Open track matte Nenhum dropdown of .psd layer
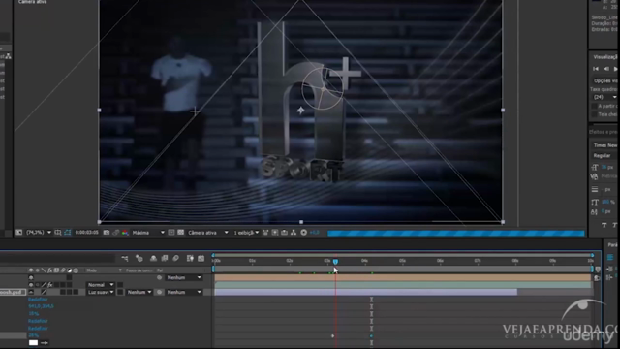This screenshot has height=349, width=620. point(139,292)
